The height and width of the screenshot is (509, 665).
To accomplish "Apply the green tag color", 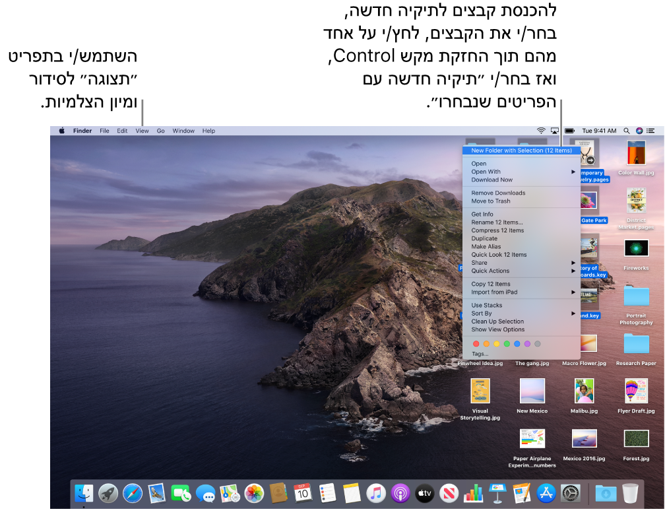I will pyautogui.click(x=507, y=344).
